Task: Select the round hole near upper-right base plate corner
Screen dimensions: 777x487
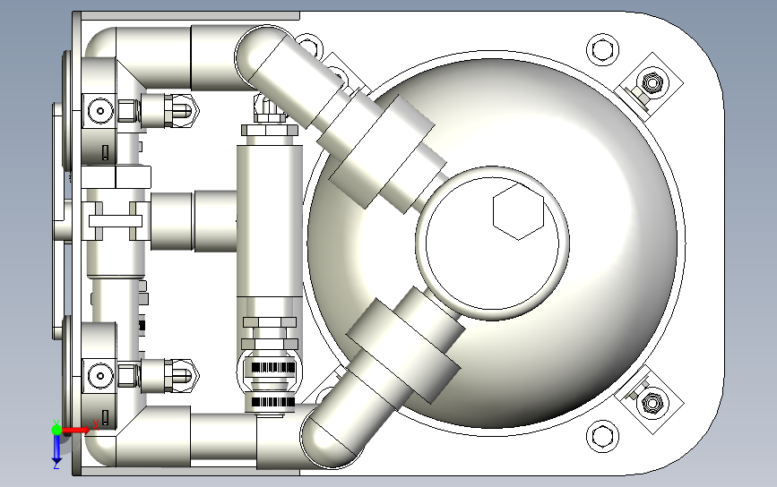Action: tap(602, 49)
